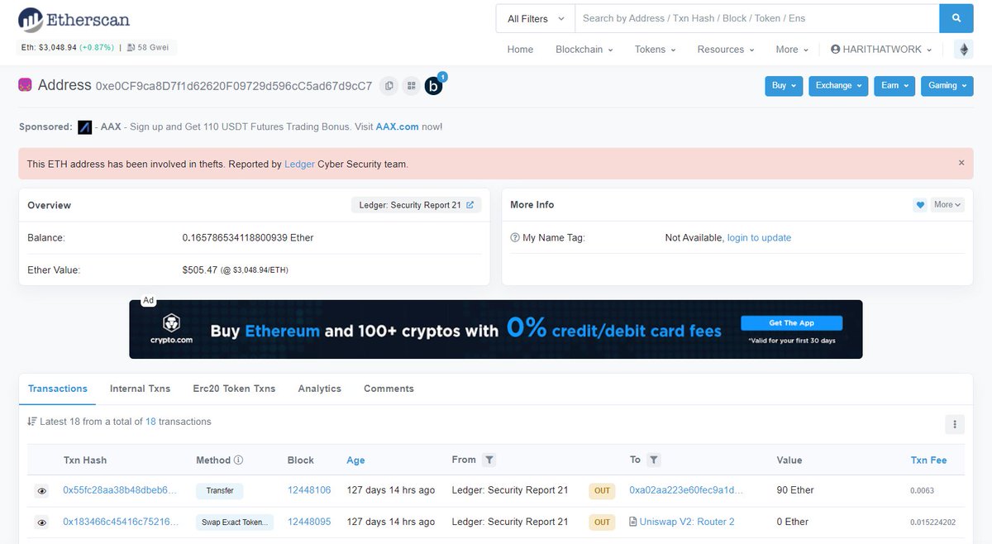Click 'Get The App' in the crypto.com ad

coord(791,323)
